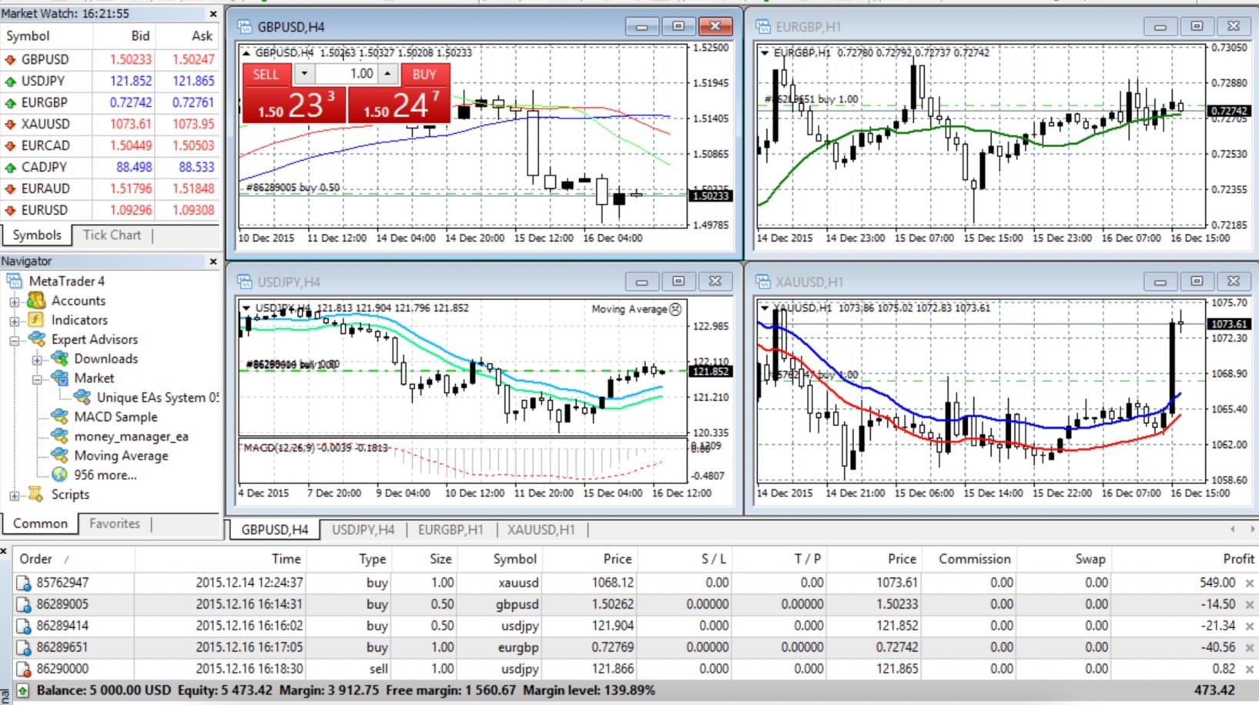Select the EURCAD symbol row
Screen dimensions: 1259x705
click(x=110, y=145)
